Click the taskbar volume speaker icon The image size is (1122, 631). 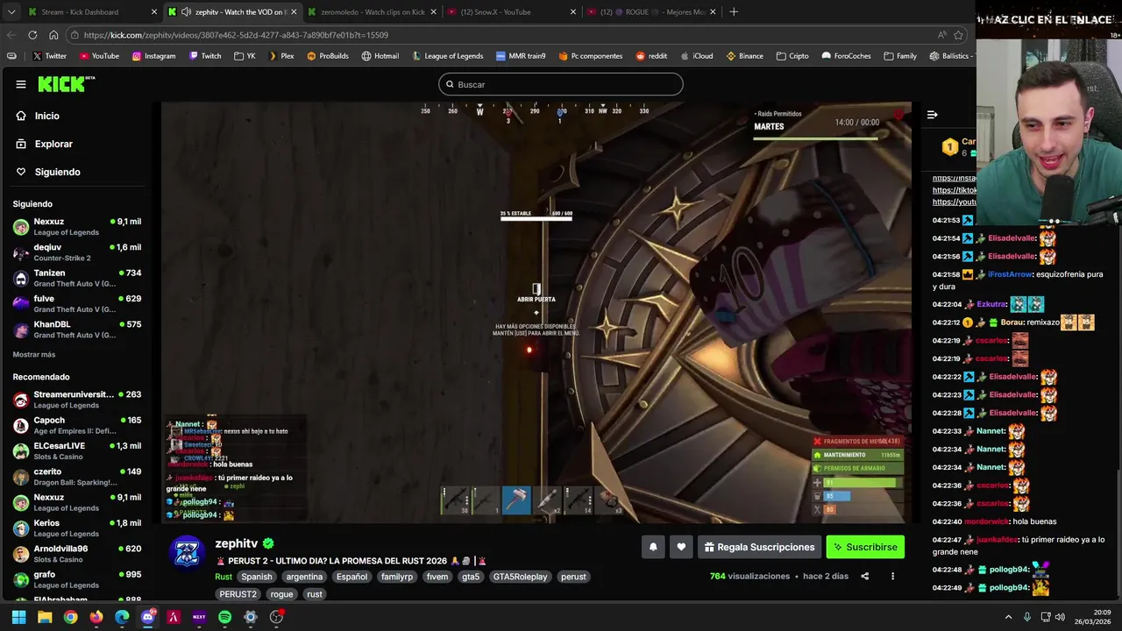1060,617
